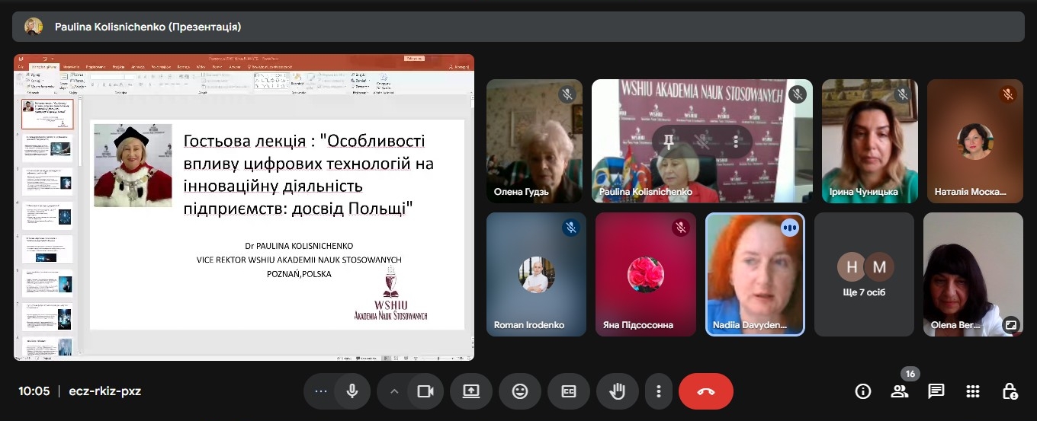Click muted mic icon on Яна Підсосонна tile

(x=680, y=228)
